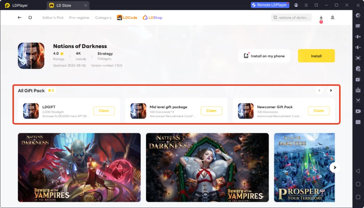Show previous gift packs with left arrow
The image size is (364, 208).
320,91
